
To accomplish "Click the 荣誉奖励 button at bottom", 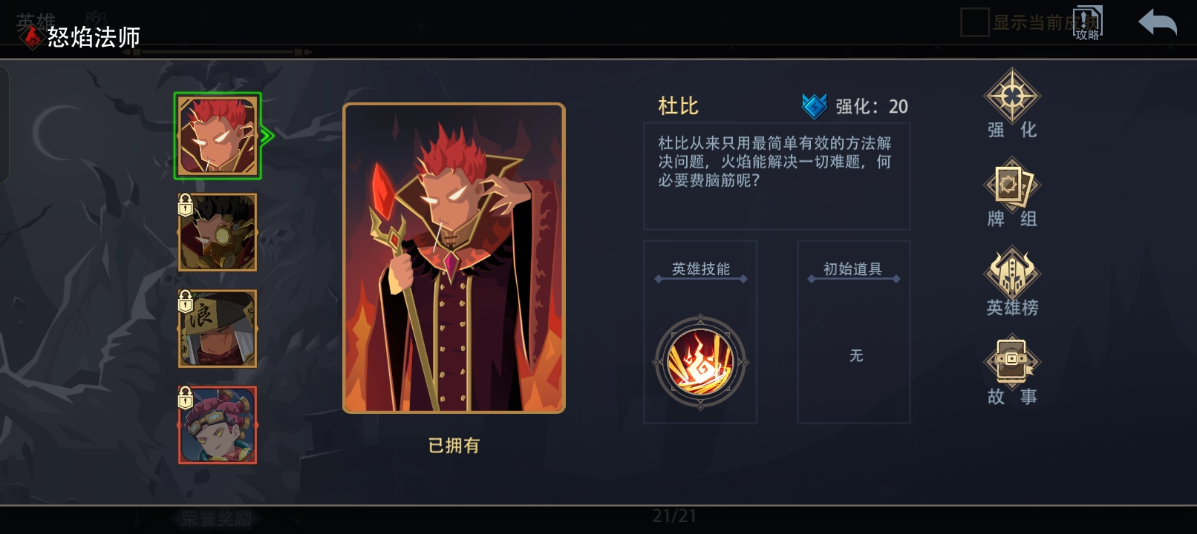I will [216, 518].
